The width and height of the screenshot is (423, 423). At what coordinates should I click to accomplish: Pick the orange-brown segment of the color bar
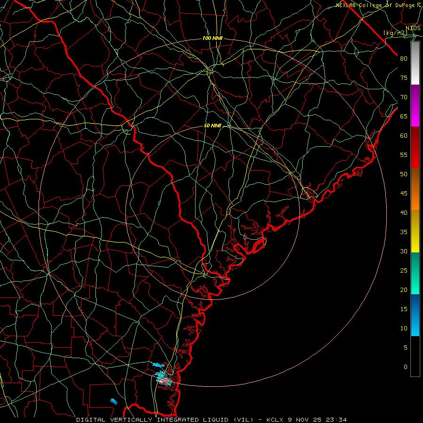(415, 189)
